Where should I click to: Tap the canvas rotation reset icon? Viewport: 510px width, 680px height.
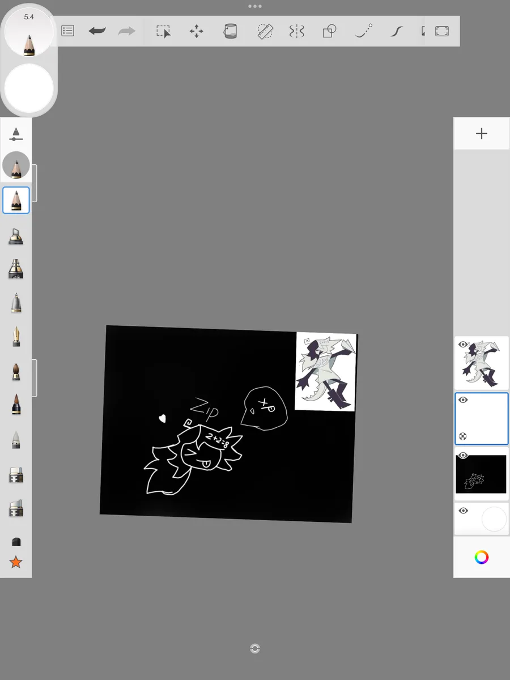click(255, 649)
